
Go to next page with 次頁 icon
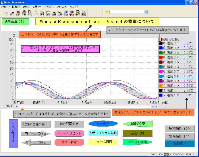pos(60,13)
